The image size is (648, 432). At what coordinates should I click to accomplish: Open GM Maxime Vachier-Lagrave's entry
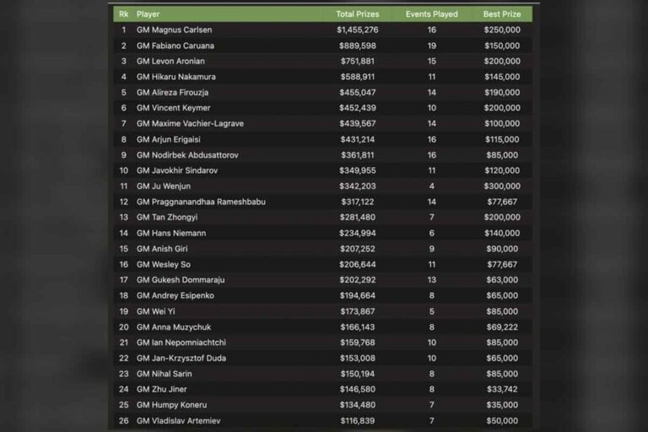click(190, 124)
